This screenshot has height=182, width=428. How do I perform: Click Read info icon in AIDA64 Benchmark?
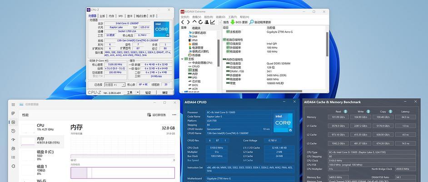(345, 111)
